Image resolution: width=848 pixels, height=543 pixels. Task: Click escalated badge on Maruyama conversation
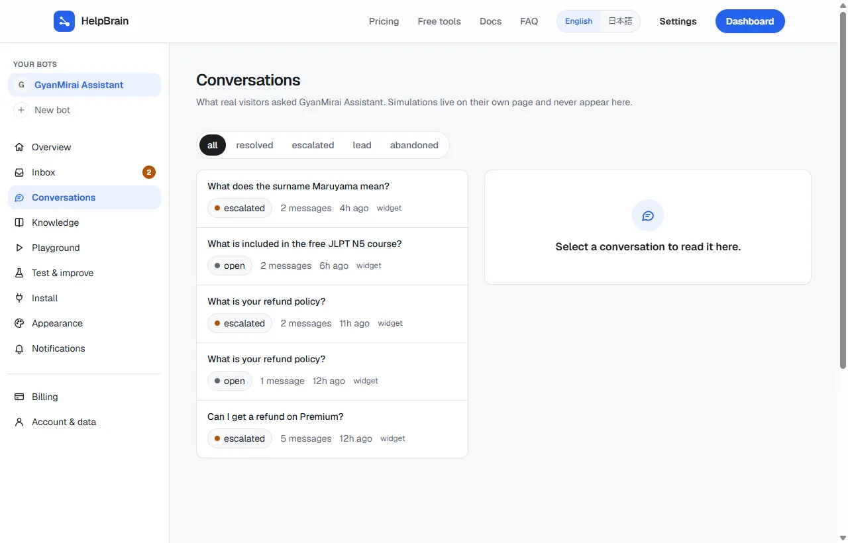click(240, 208)
